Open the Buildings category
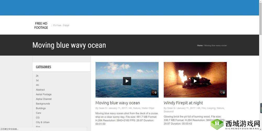The height and width of the screenshot is (131, 262). [41, 108]
